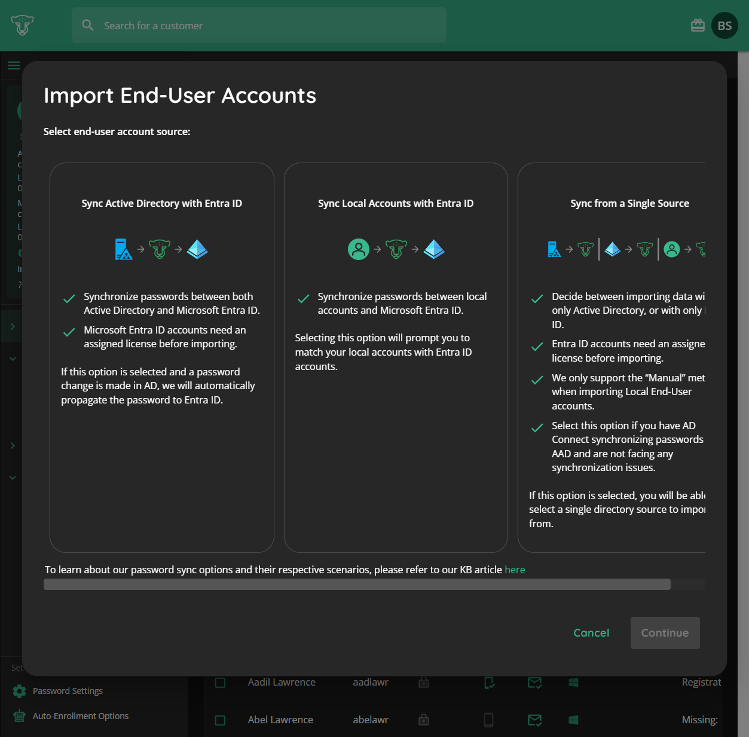Expand the first right-pointing sidebar chevron
Viewport: 749px width, 737px height.
13,326
